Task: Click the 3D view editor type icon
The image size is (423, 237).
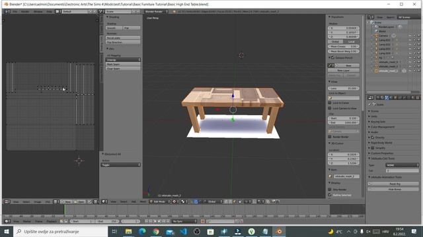Action: click(x=104, y=201)
